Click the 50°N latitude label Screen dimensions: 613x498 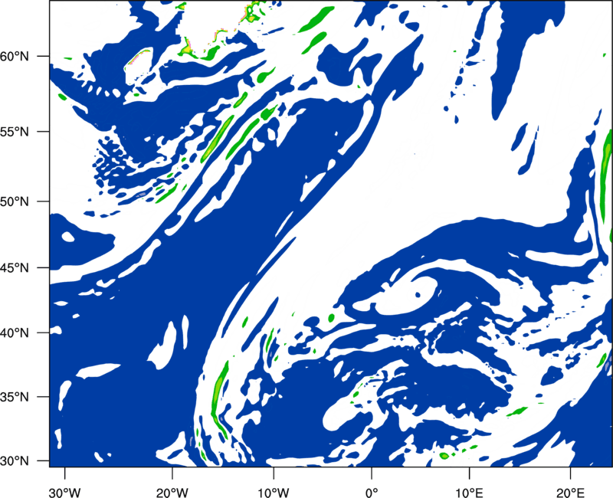[x=15, y=201]
